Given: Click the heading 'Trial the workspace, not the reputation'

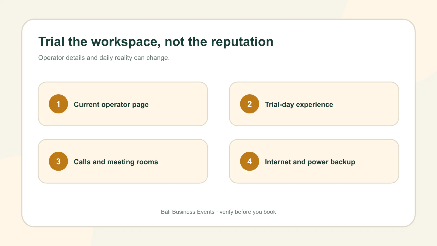Looking at the screenshot, I should [x=156, y=42].
